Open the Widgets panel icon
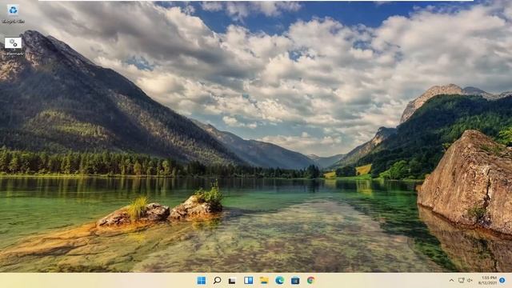 click(248, 281)
